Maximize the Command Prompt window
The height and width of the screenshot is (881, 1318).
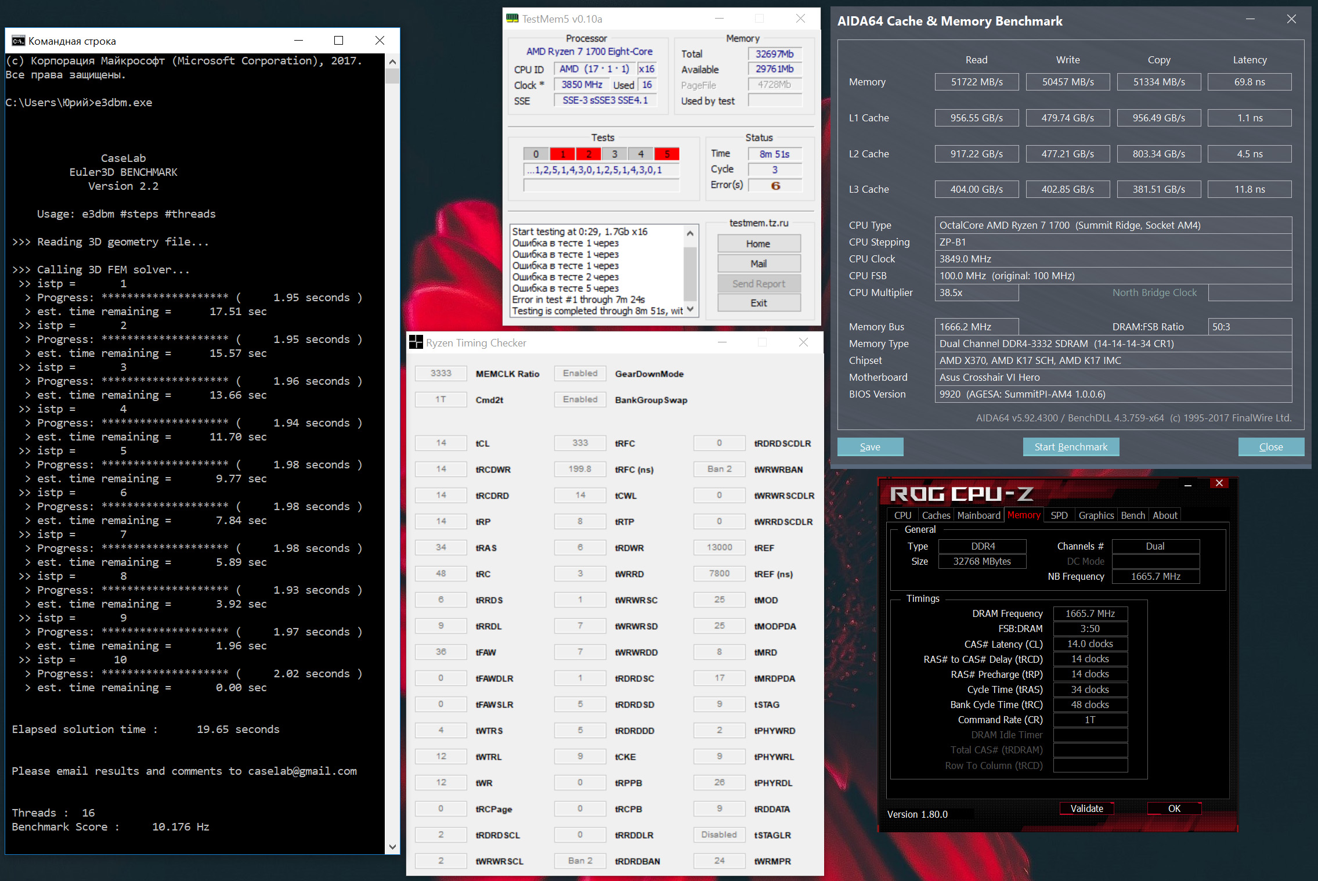point(339,40)
